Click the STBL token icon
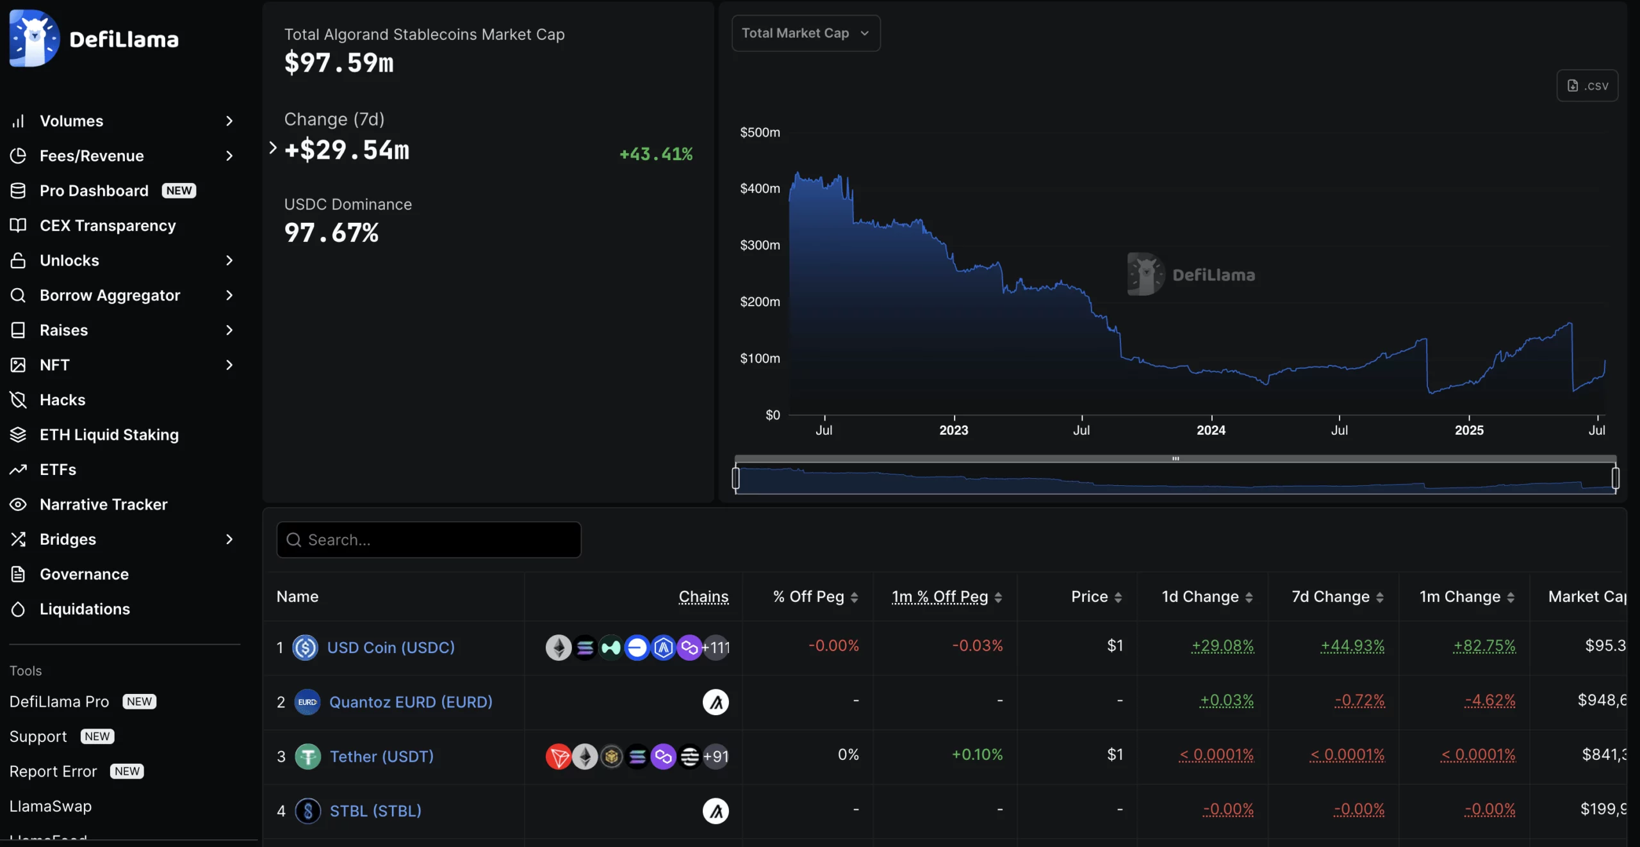Viewport: 1640px width, 847px height. tap(307, 811)
